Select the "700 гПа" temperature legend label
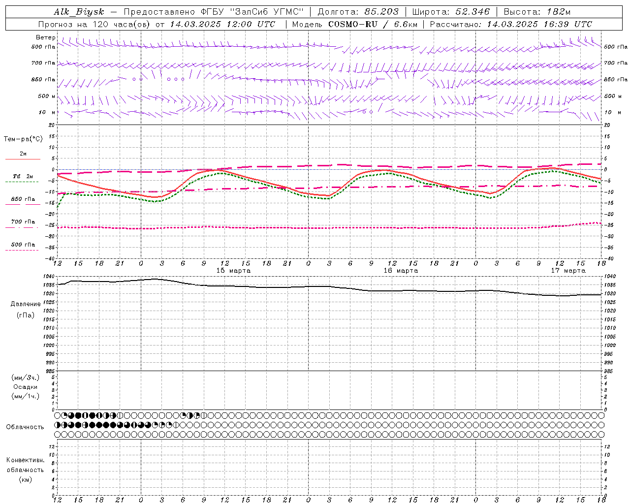Viewport: 630px width, 504px height. (23, 222)
